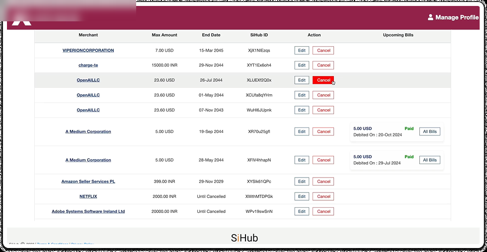Cancel the charge-te mandate

[x=324, y=65]
